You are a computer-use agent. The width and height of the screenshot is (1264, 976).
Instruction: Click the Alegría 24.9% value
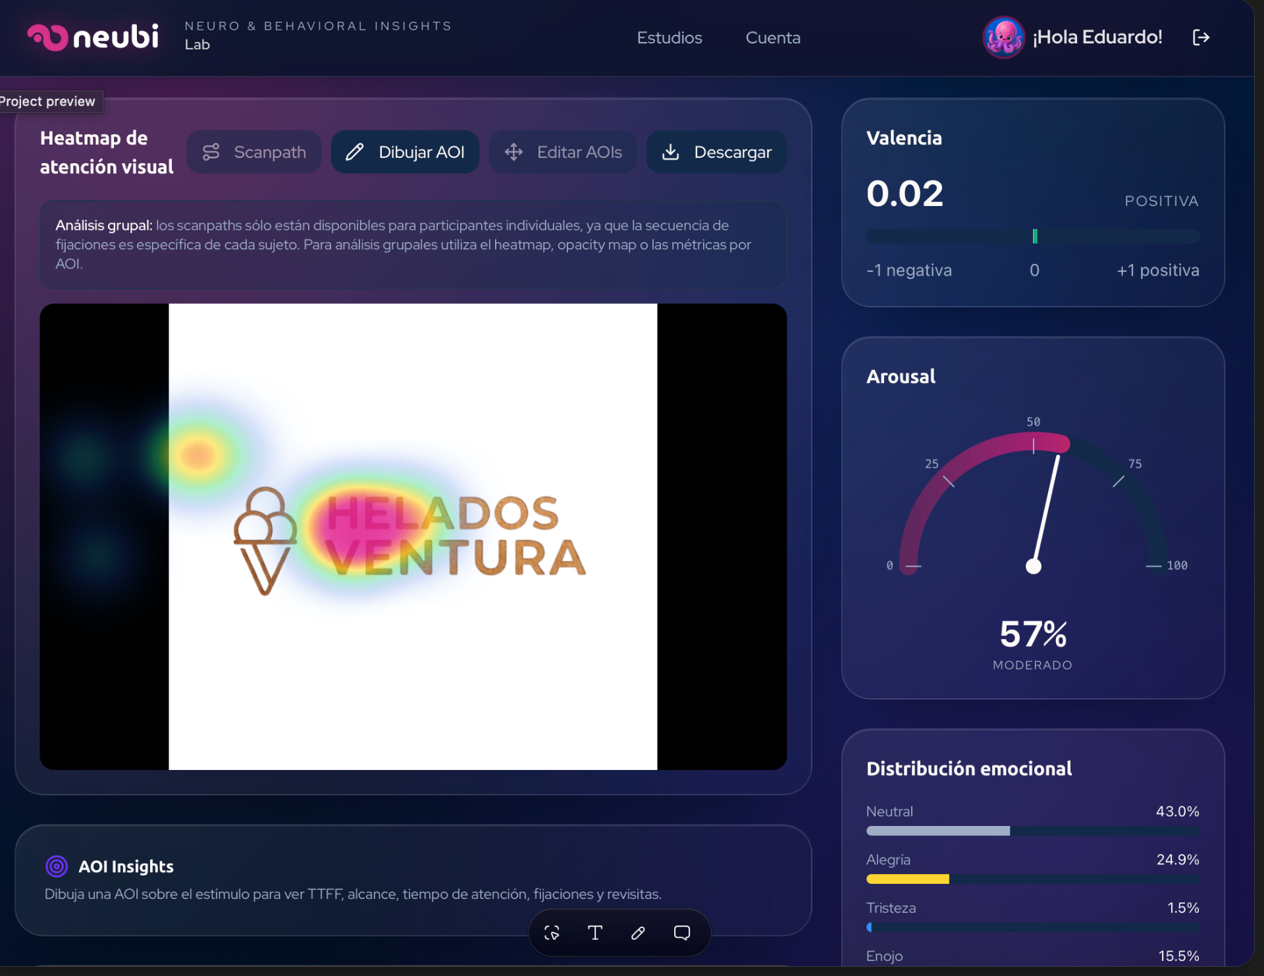(x=1178, y=860)
